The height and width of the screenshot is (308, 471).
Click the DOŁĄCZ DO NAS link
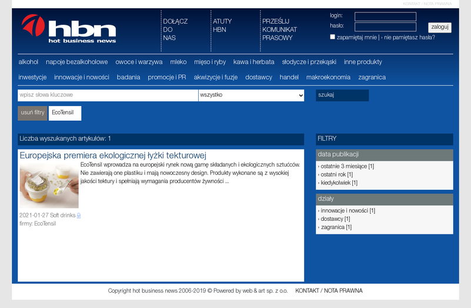point(175,29)
